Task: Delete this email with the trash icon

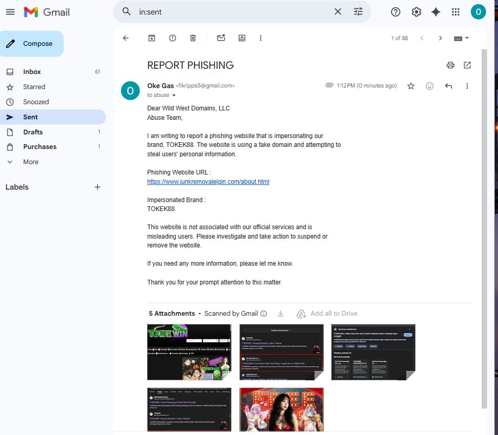Action: (193, 38)
